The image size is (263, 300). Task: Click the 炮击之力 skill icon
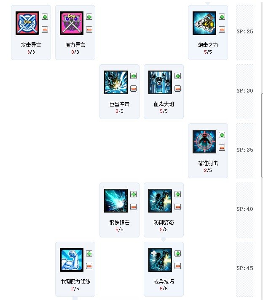tap(204, 23)
